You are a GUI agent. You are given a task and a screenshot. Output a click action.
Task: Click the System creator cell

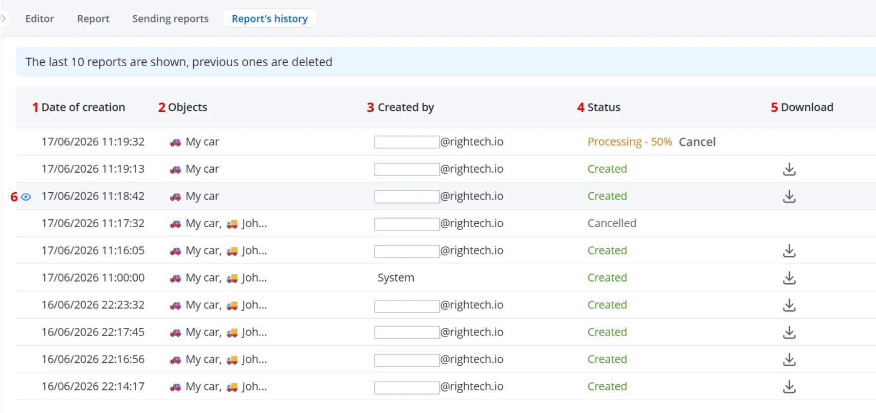396,278
